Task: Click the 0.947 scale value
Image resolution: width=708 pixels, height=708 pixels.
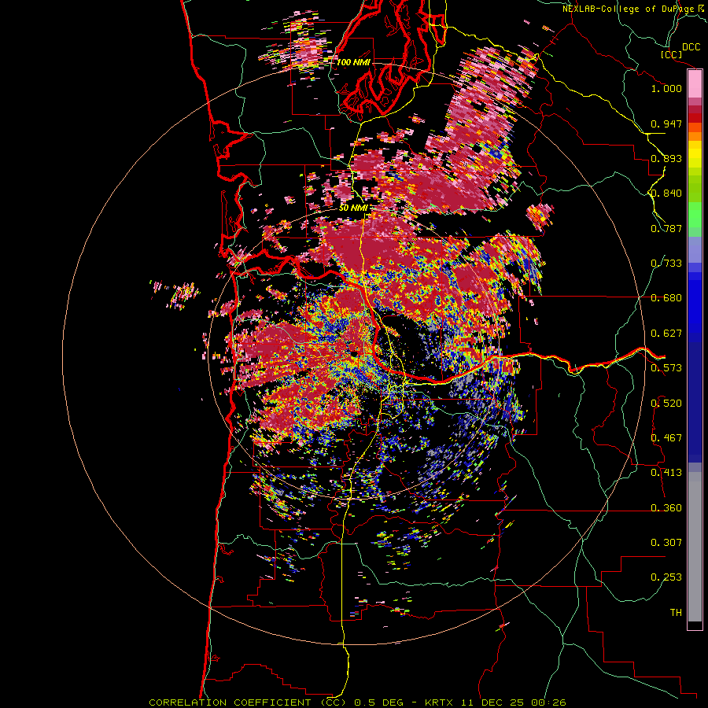Action: point(666,124)
